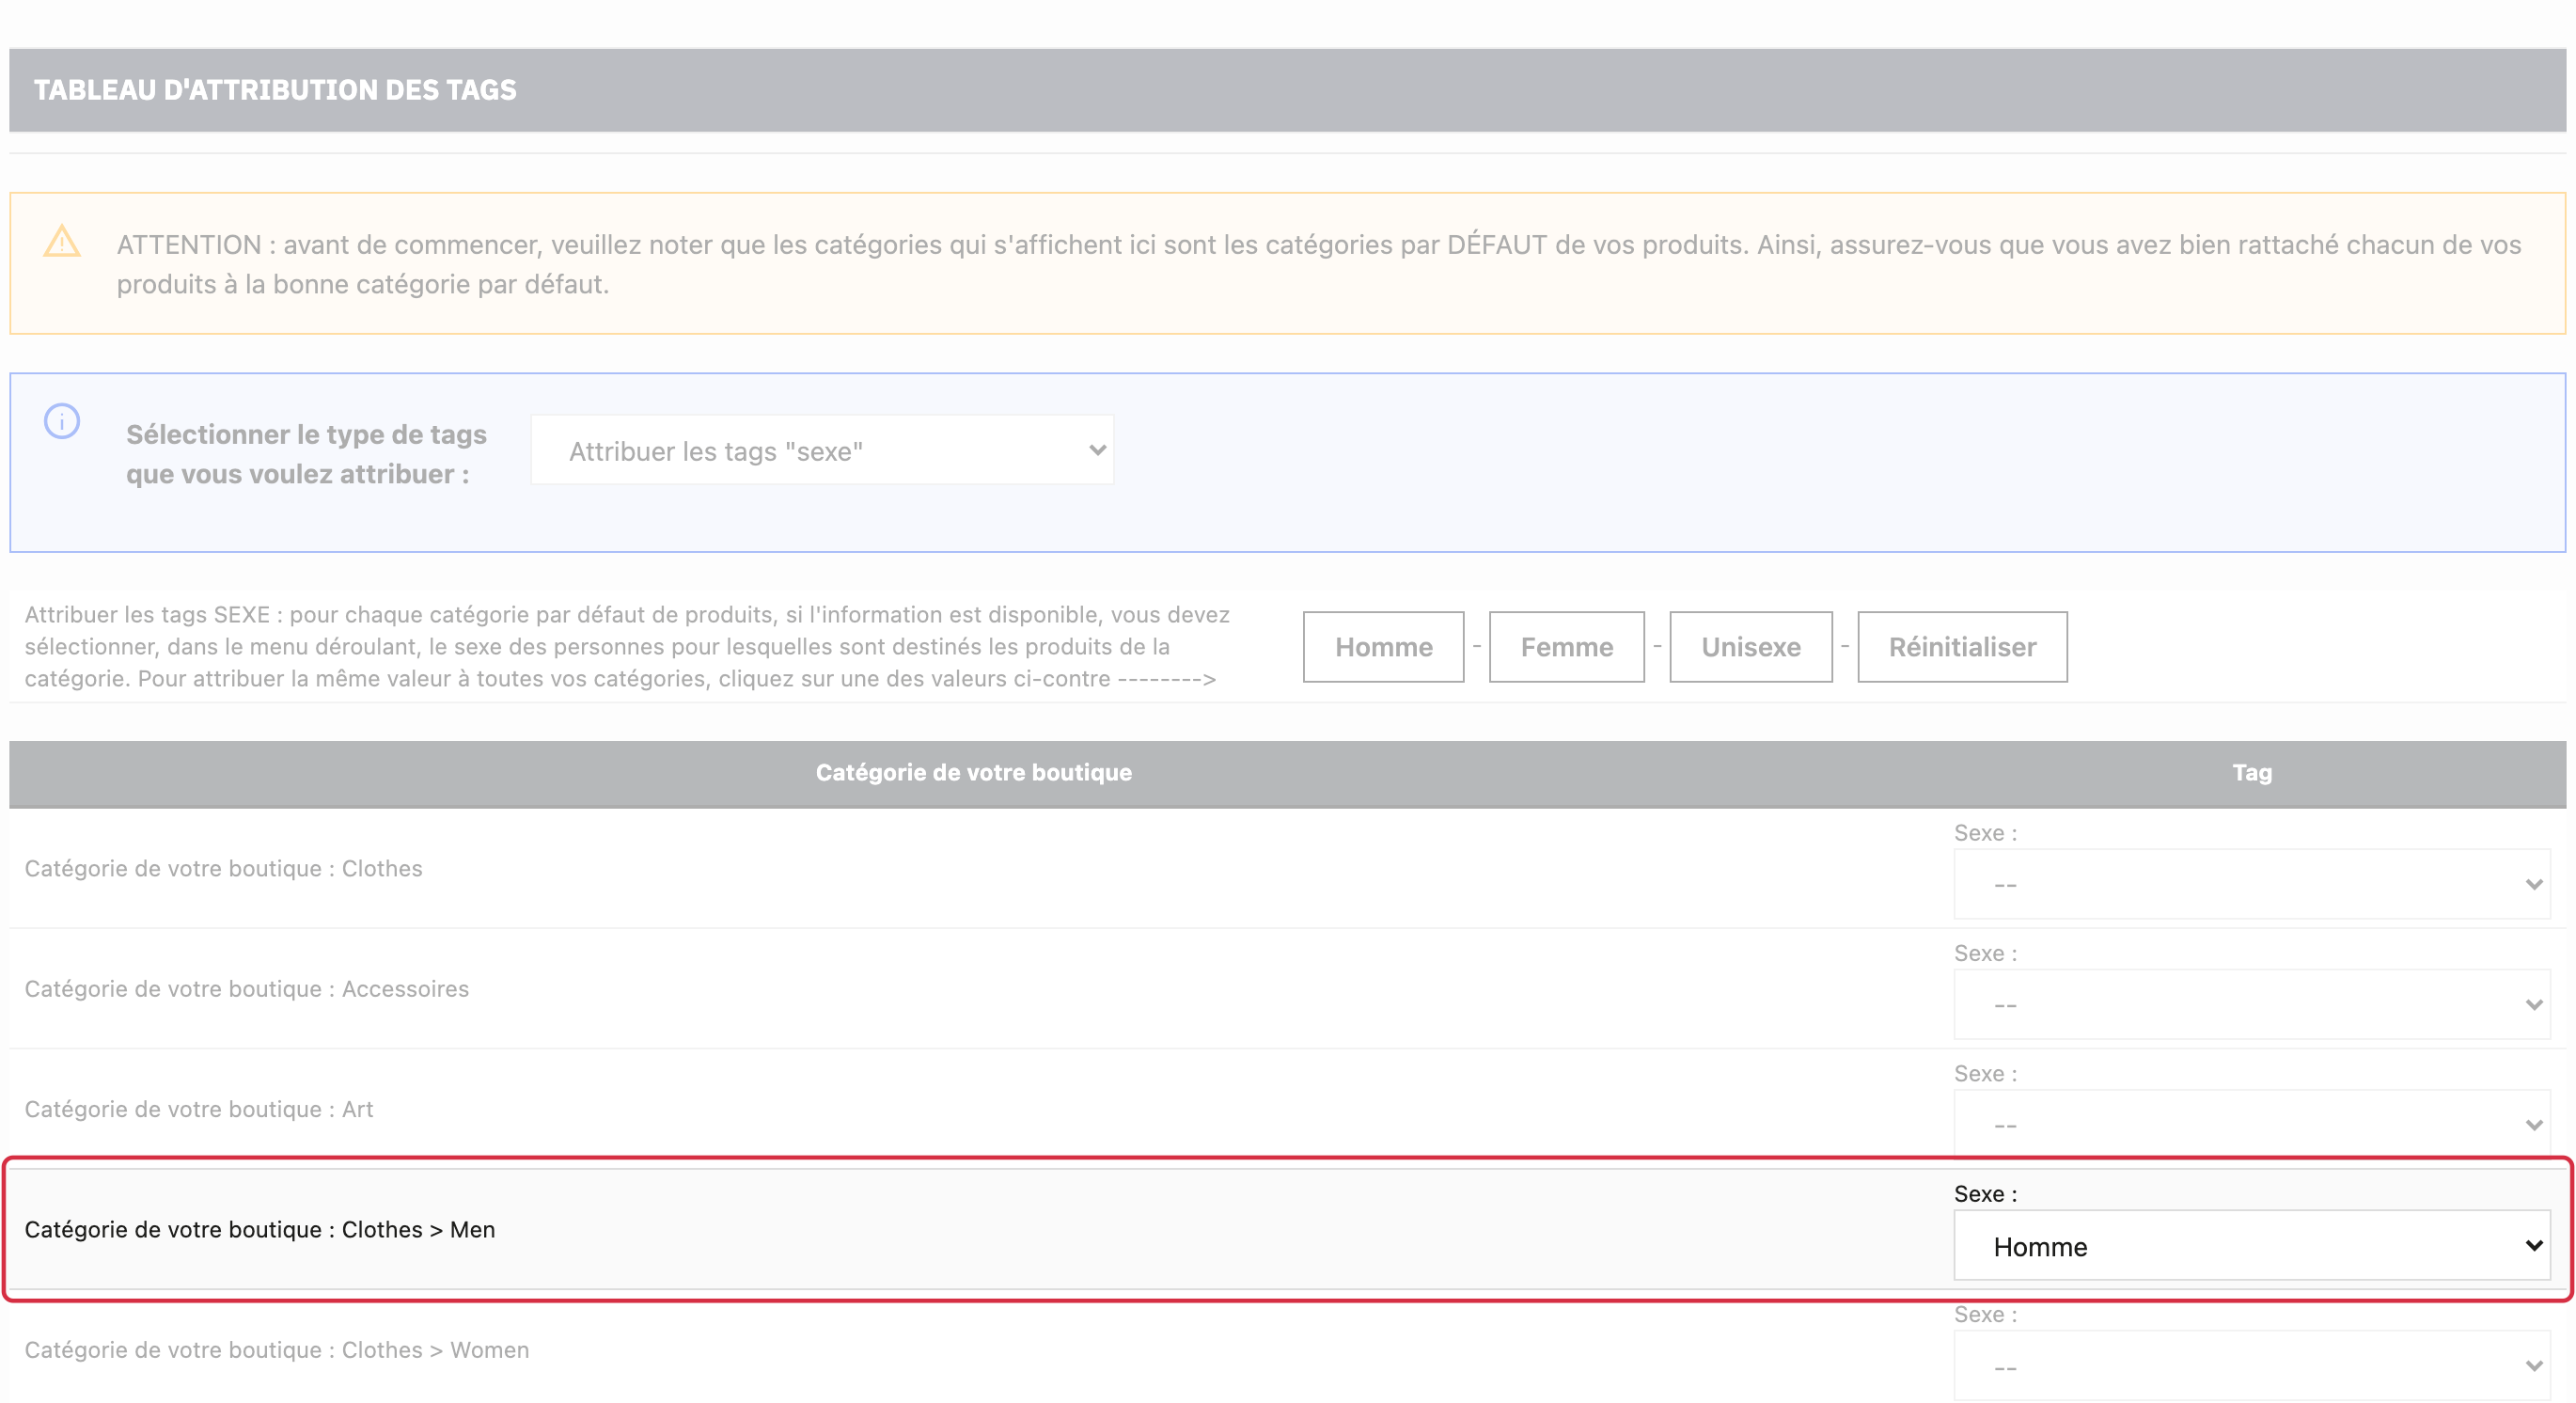Select 'Catégorie de votre boutique : Art' text

coord(199,1109)
